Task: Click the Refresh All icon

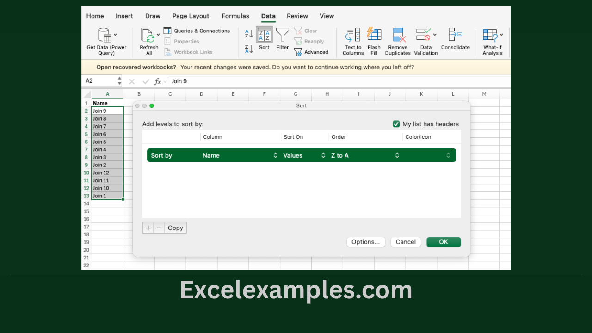Action: click(x=148, y=35)
